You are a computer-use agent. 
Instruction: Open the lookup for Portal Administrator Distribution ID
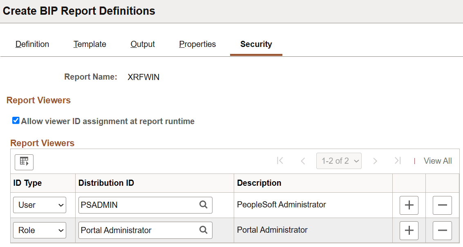coord(203,230)
